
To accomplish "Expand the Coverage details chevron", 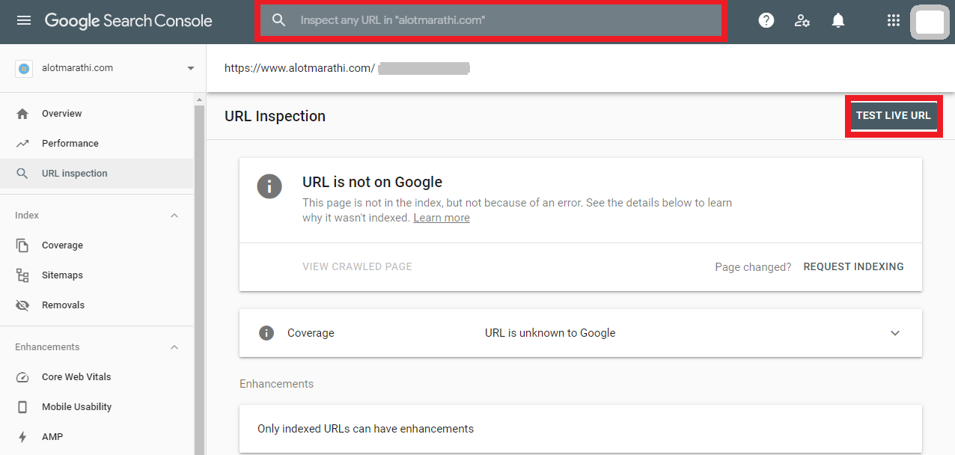I will (x=895, y=333).
